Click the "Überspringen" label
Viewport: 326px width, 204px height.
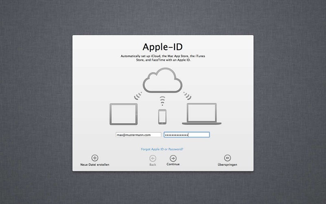coord(227,165)
